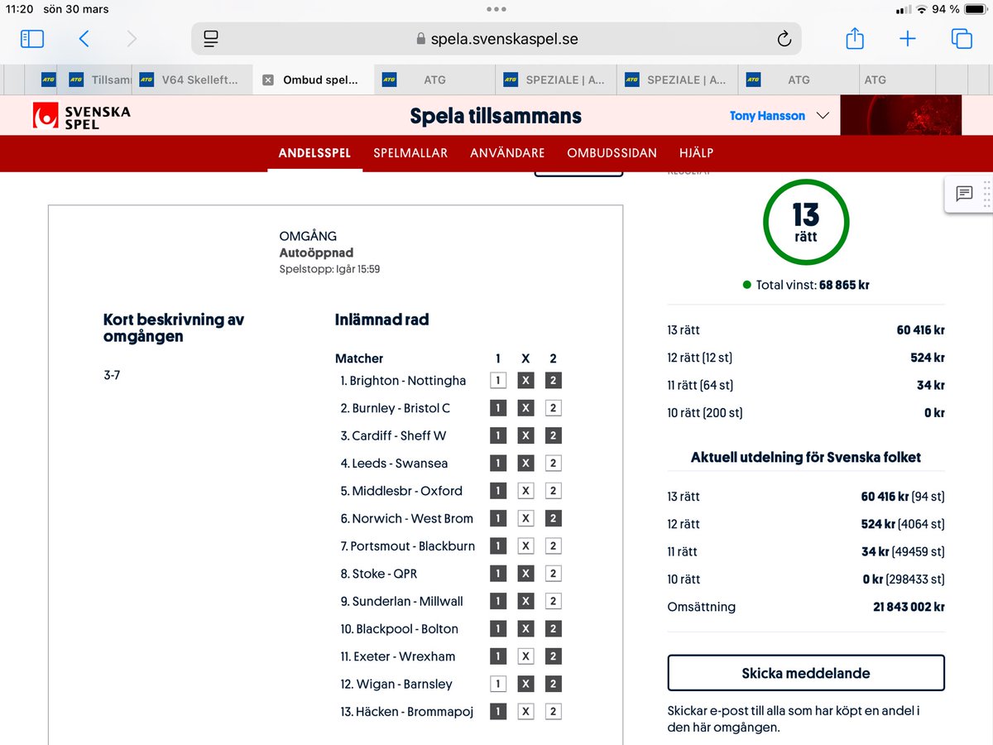Toggle 2 for Sunderlan - Millwall

click(554, 601)
